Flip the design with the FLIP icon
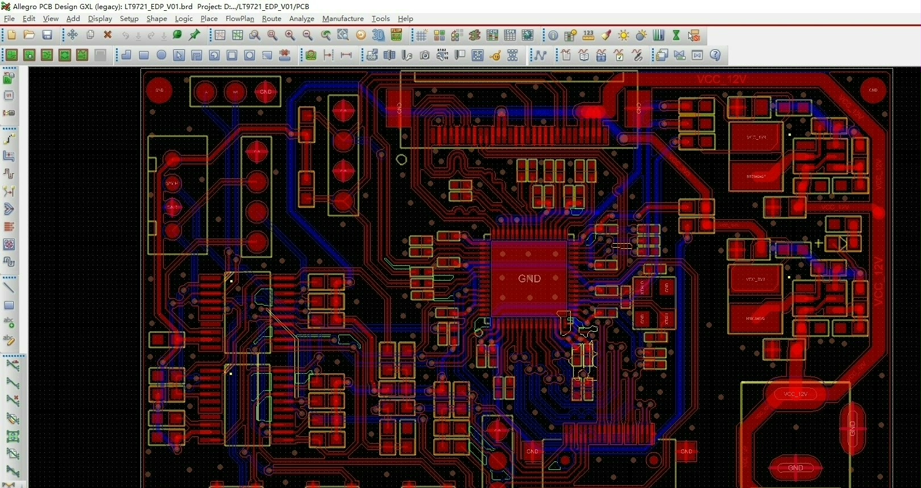The image size is (921, 488). pos(396,35)
